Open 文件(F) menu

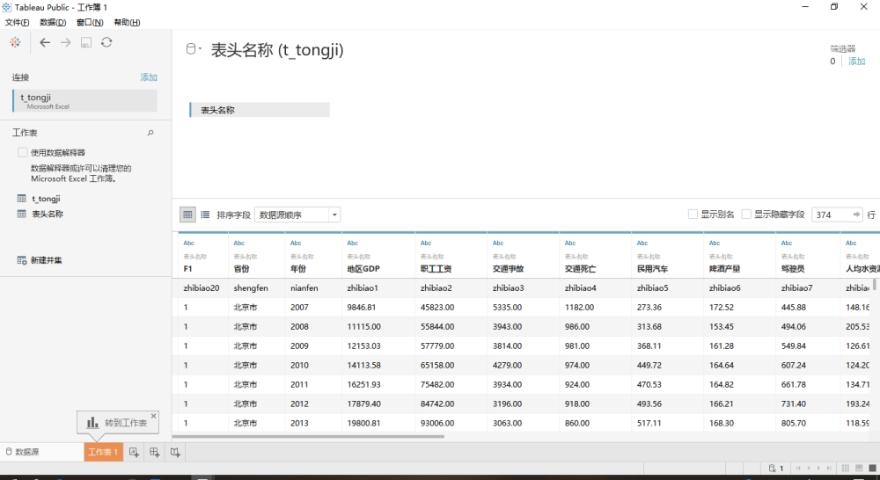(x=17, y=23)
